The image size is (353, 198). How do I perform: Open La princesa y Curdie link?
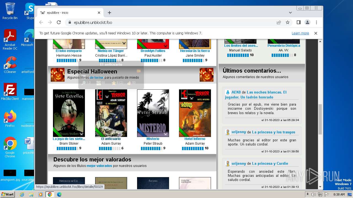270,163
